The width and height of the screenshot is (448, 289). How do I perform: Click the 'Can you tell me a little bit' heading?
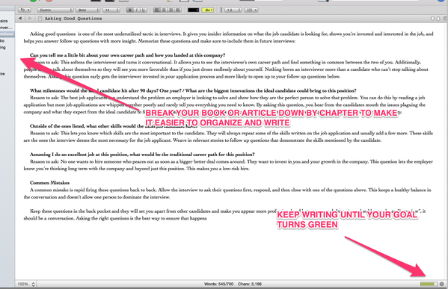click(127, 55)
